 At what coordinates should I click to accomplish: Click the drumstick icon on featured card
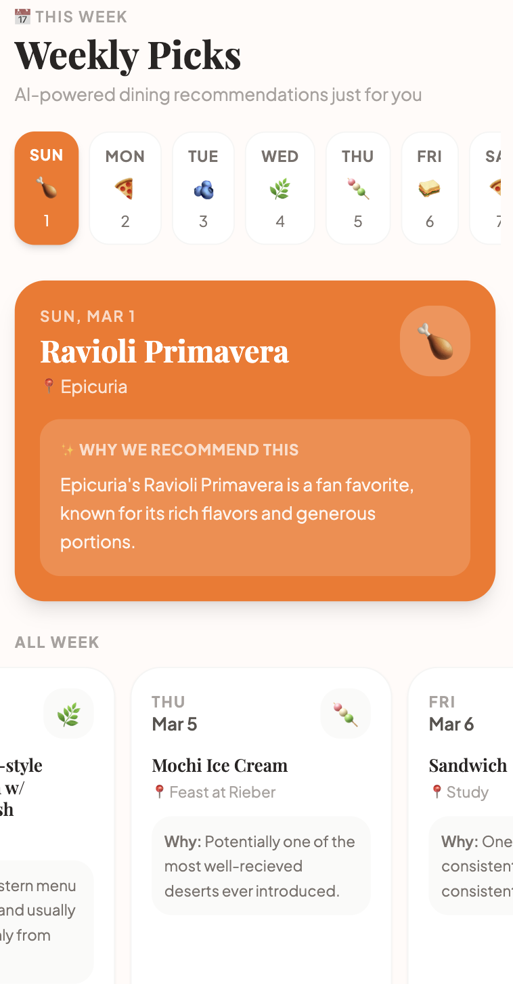click(x=435, y=341)
